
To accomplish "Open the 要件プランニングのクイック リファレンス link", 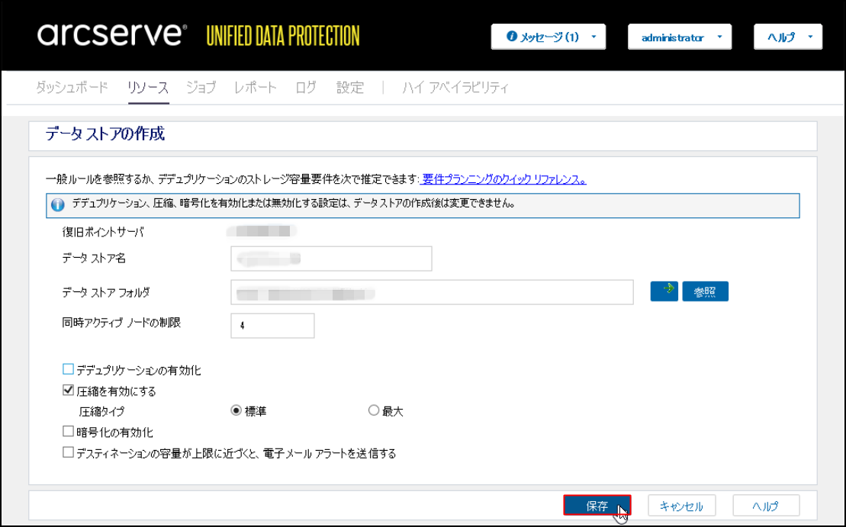I will tap(504, 179).
